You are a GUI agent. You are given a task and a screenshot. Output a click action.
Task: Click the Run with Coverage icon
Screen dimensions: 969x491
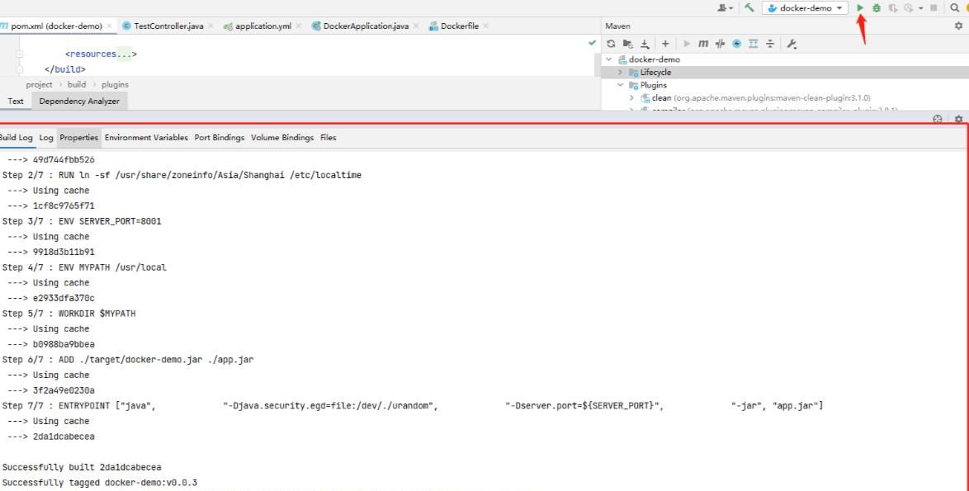(893, 8)
